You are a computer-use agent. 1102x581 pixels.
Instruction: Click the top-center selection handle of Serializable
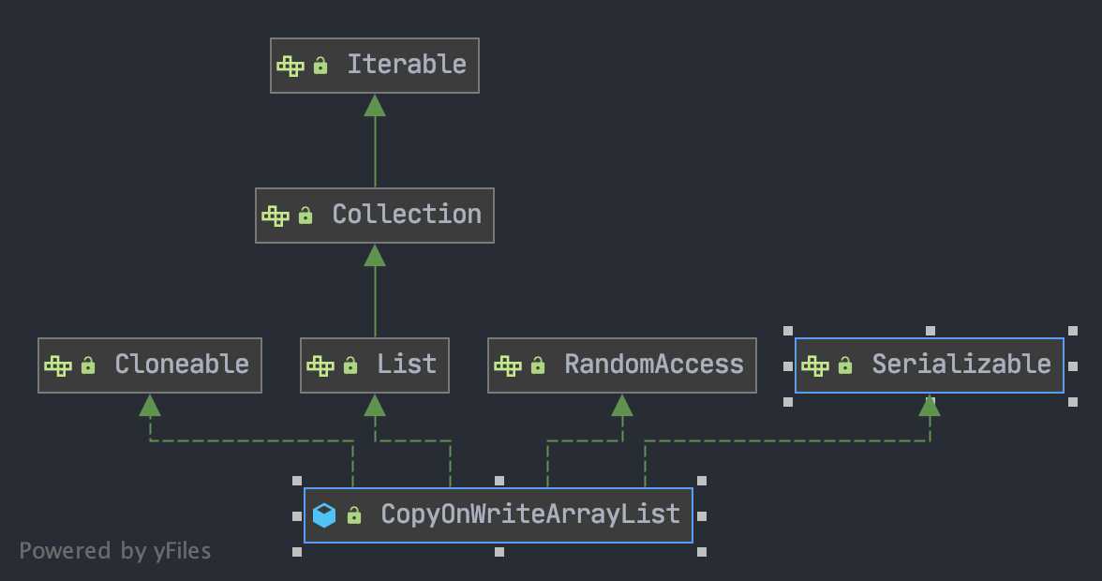tap(931, 331)
